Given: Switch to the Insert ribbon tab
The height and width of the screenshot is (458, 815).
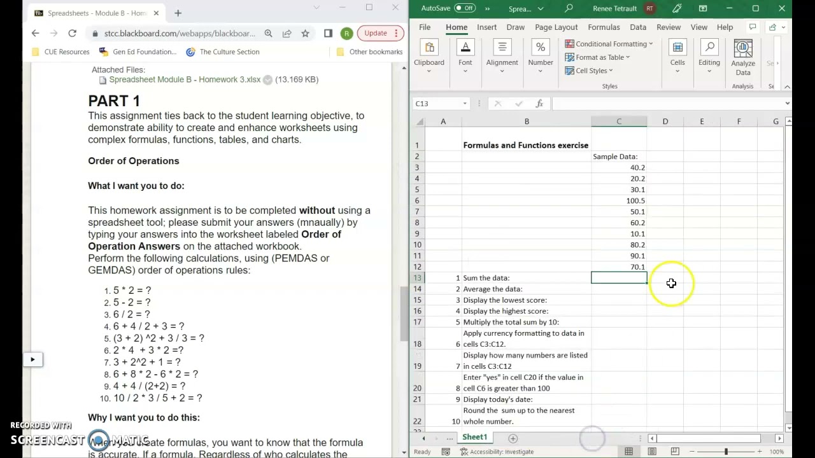Looking at the screenshot, I should coord(486,27).
